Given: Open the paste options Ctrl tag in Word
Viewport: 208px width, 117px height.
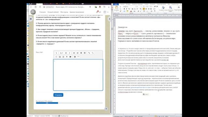Looking at the screenshot, I should click(x=146, y=94).
